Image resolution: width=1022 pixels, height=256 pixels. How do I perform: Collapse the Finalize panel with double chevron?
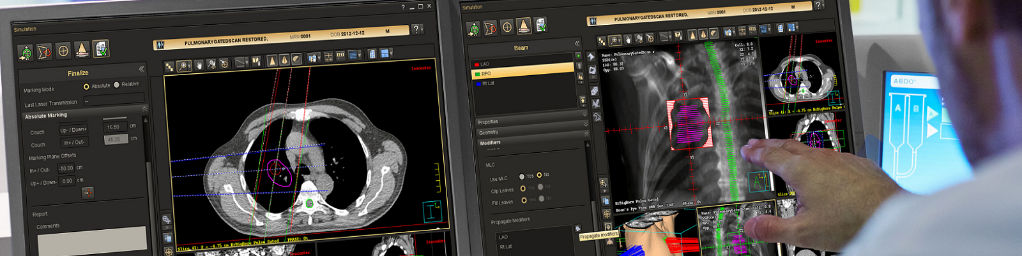coord(141,69)
